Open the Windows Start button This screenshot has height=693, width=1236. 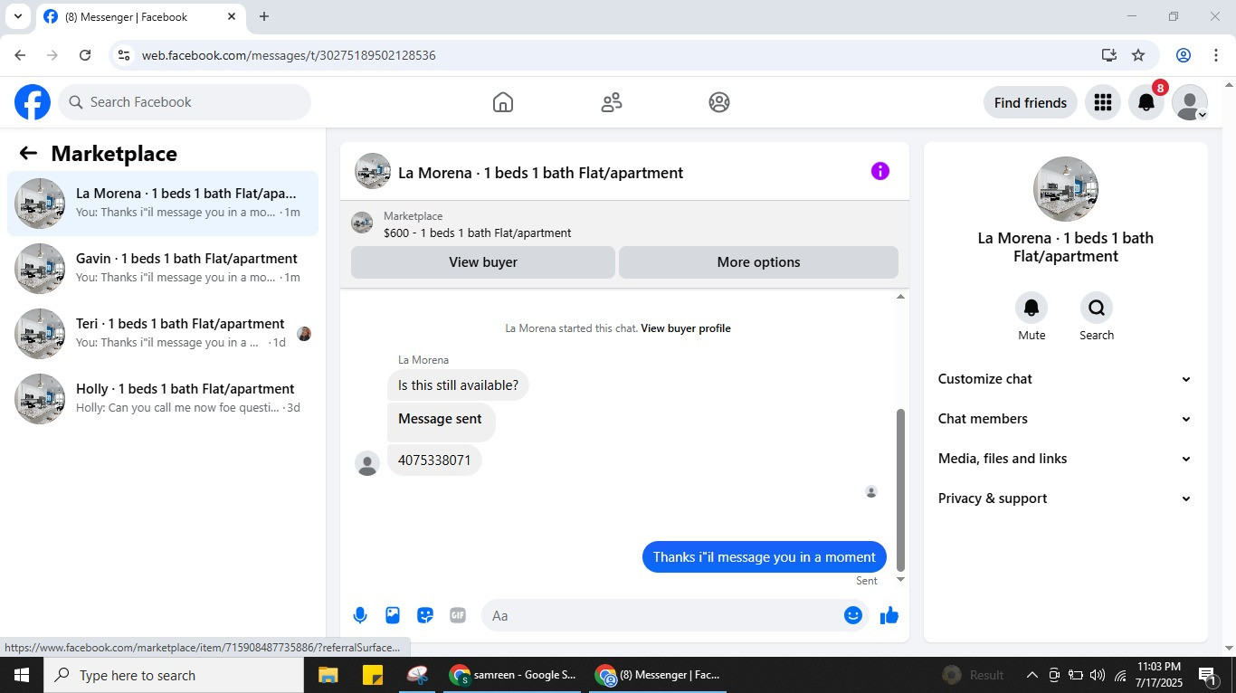click(22, 675)
